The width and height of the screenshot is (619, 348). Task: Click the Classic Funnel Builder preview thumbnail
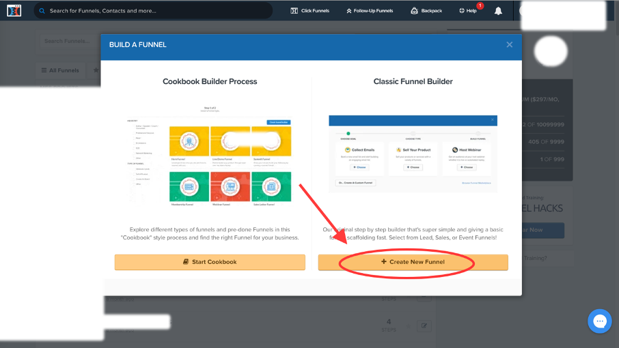(x=413, y=154)
